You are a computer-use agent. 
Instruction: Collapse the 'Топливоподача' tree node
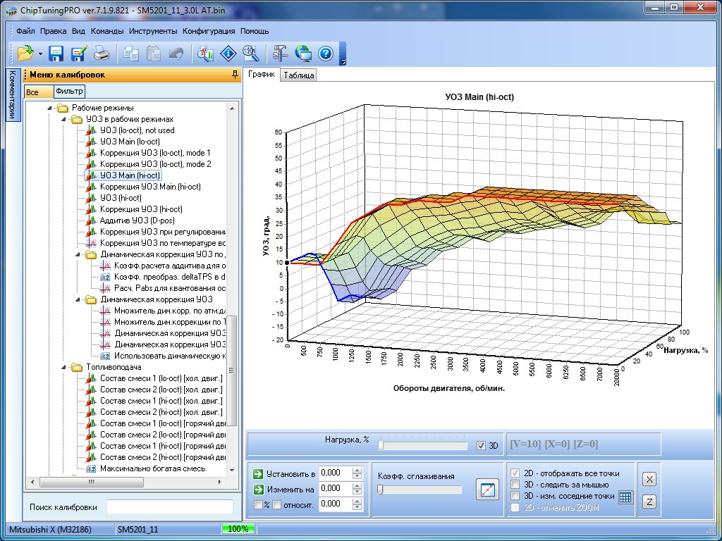coord(64,367)
